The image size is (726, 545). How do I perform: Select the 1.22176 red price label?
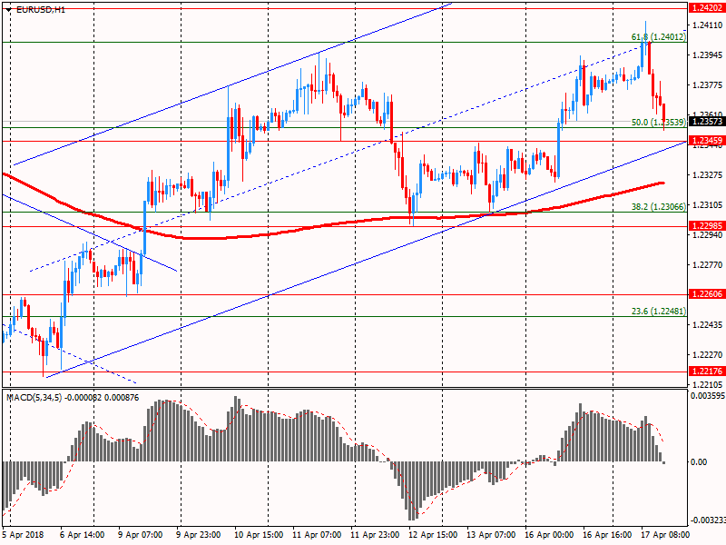tap(707, 371)
